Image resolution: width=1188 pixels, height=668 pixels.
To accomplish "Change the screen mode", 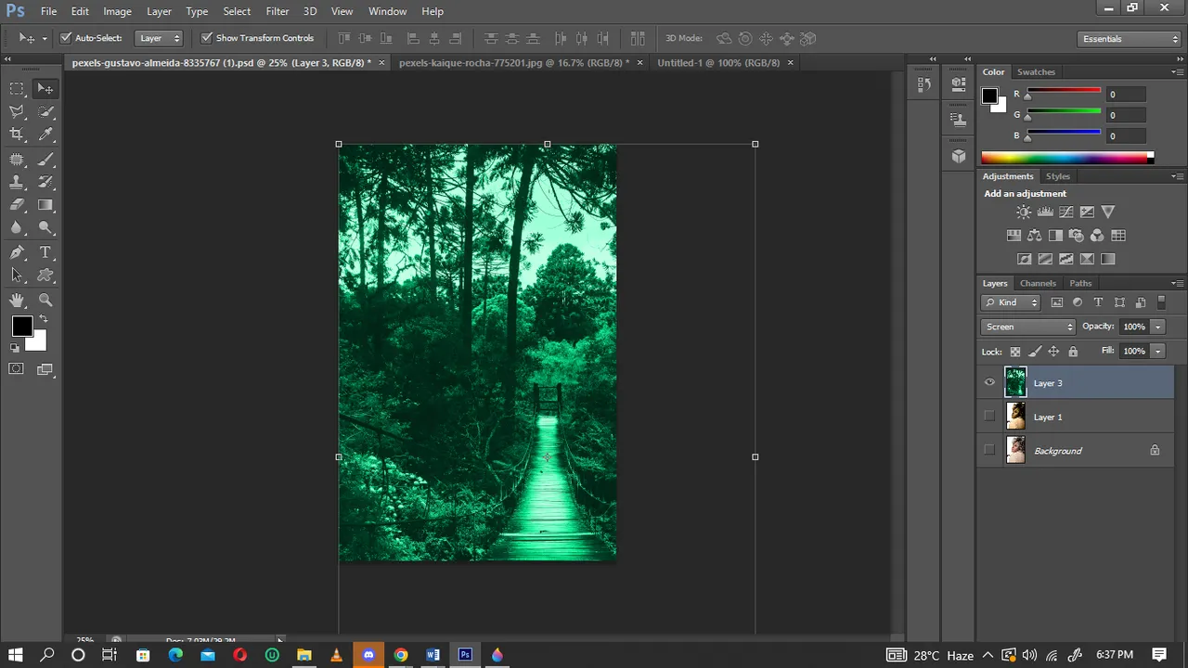I will 45,369.
